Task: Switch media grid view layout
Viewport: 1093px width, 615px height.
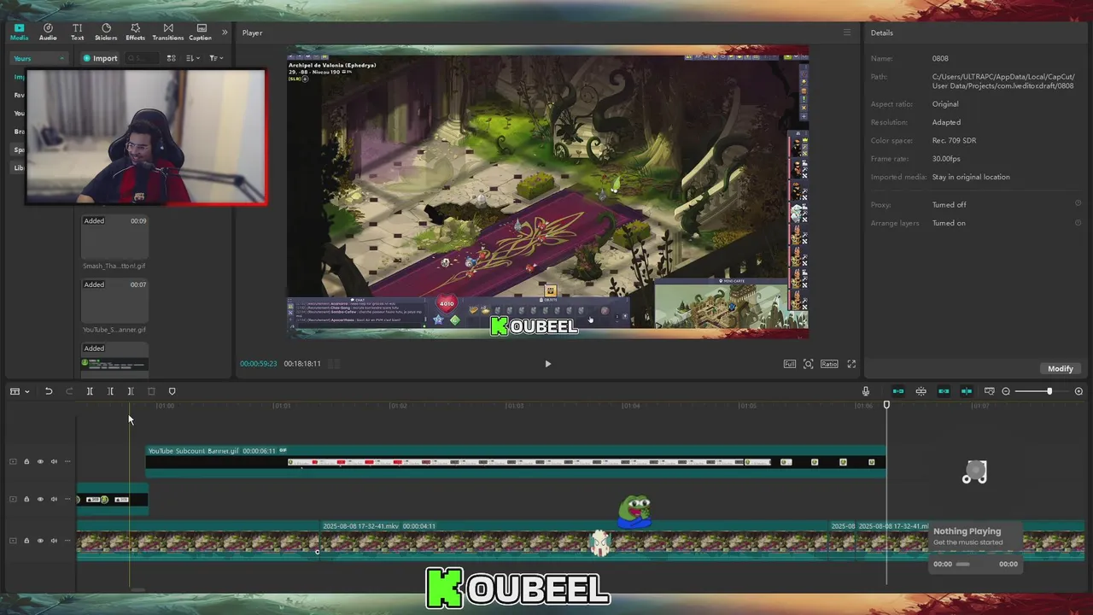Action: (171, 58)
